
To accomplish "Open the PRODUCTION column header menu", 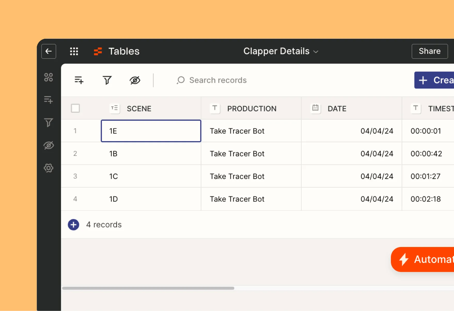I will point(251,108).
